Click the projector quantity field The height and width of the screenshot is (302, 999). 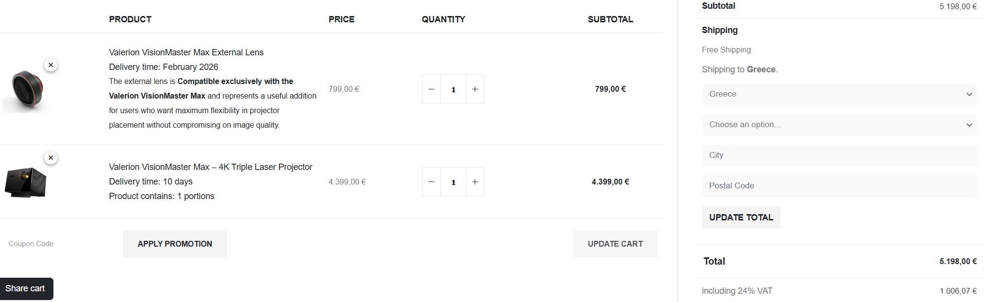pyautogui.click(x=453, y=182)
